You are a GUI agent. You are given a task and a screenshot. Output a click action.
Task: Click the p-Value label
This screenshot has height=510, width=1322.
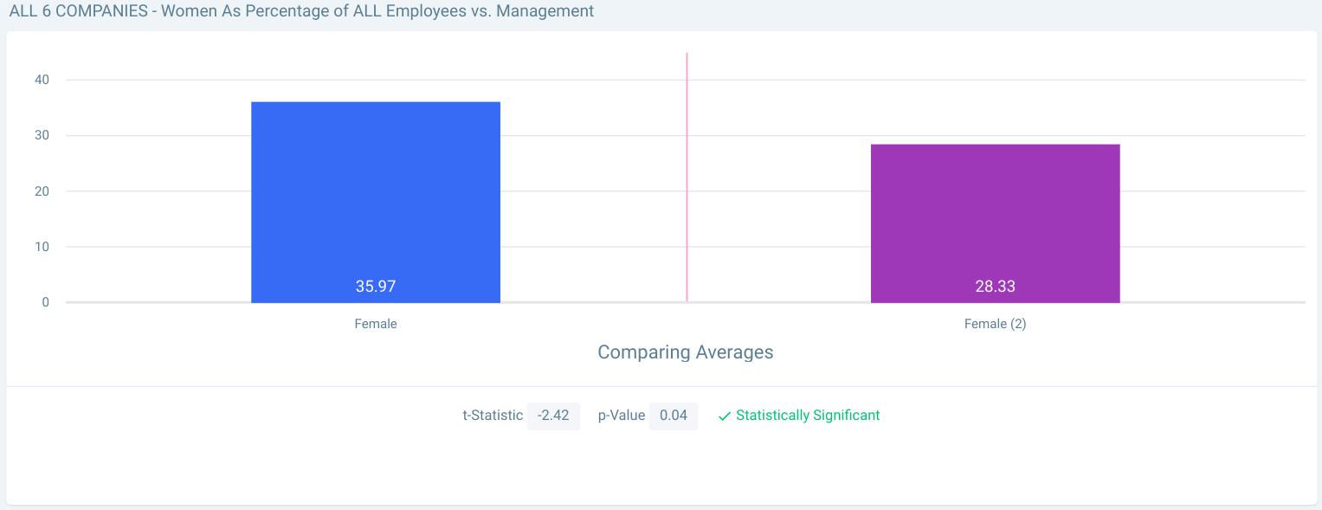(622, 416)
